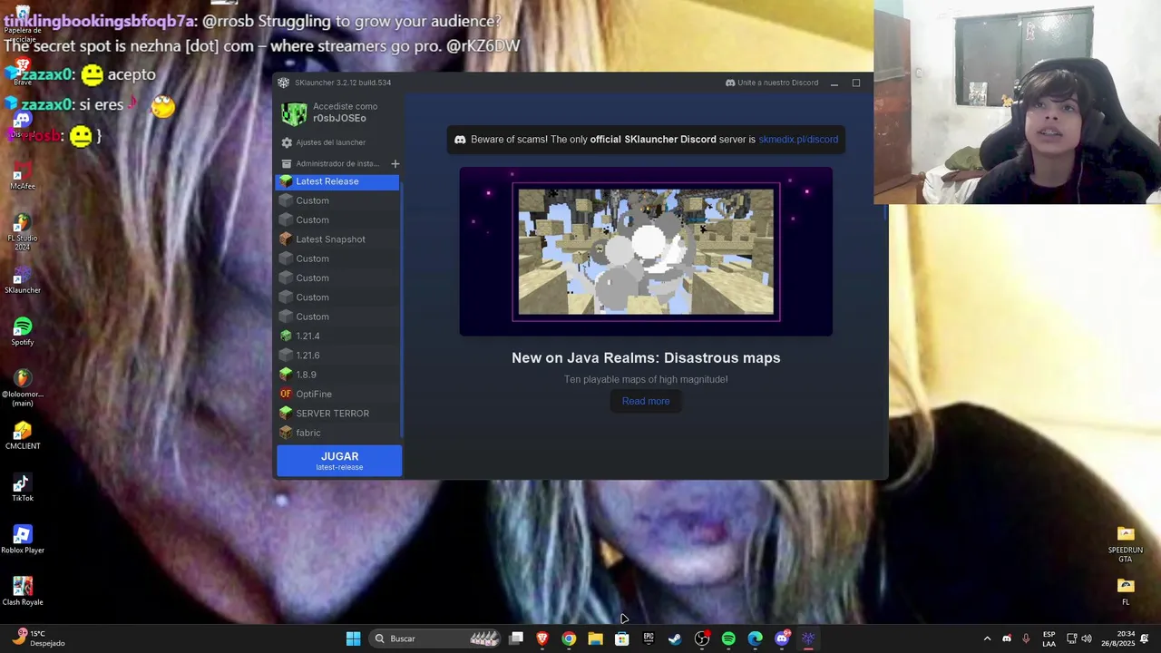Click Discord icon beside Unite a nuestro Discord
This screenshot has width=1161, height=653.
point(730,83)
